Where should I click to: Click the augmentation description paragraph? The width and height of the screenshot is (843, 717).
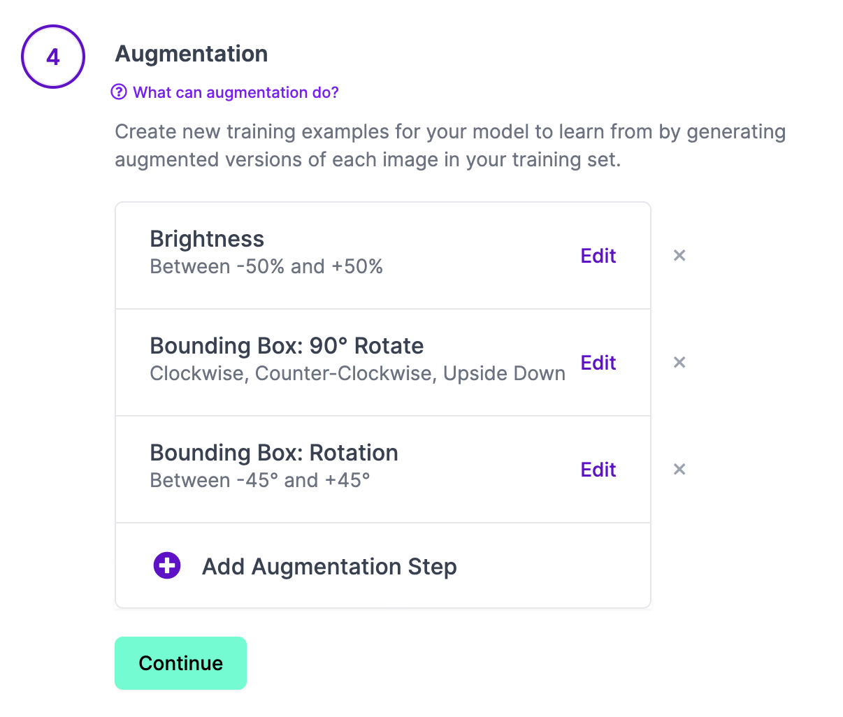[x=450, y=145]
